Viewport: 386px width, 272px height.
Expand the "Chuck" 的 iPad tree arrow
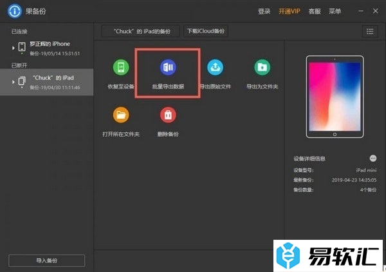click(x=14, y=82)
